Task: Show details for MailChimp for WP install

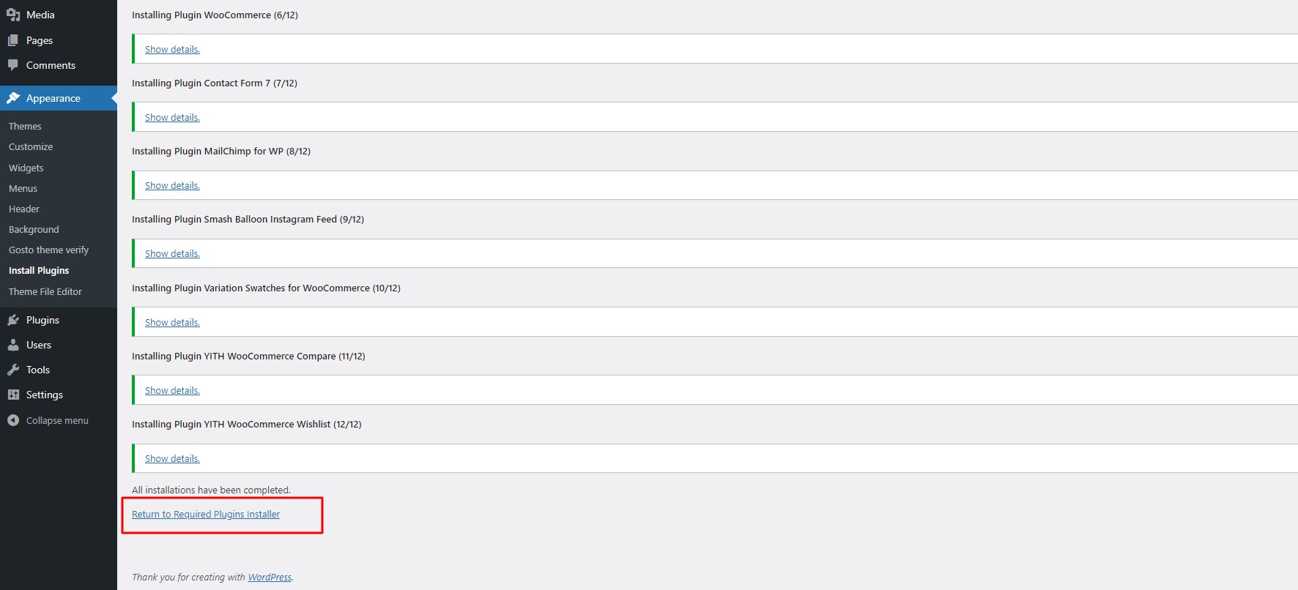Action: pyautogui.click(x=172, y=185)
